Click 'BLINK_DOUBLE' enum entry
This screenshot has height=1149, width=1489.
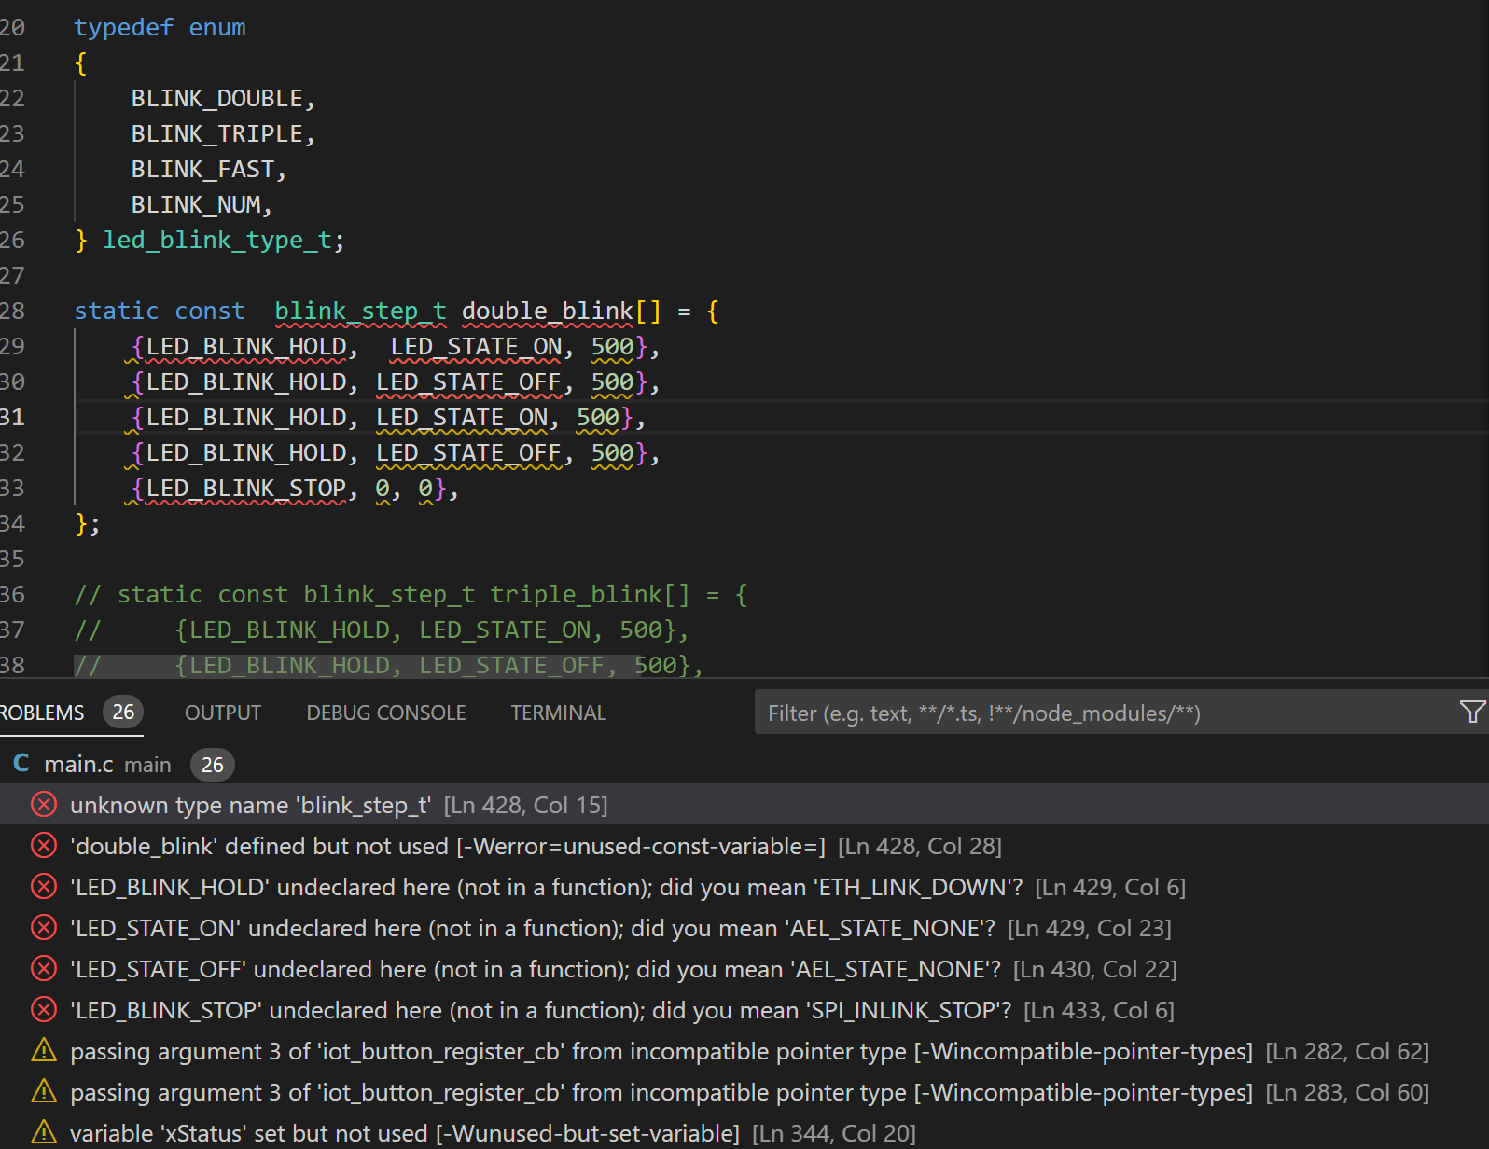[x=216, y=98]
